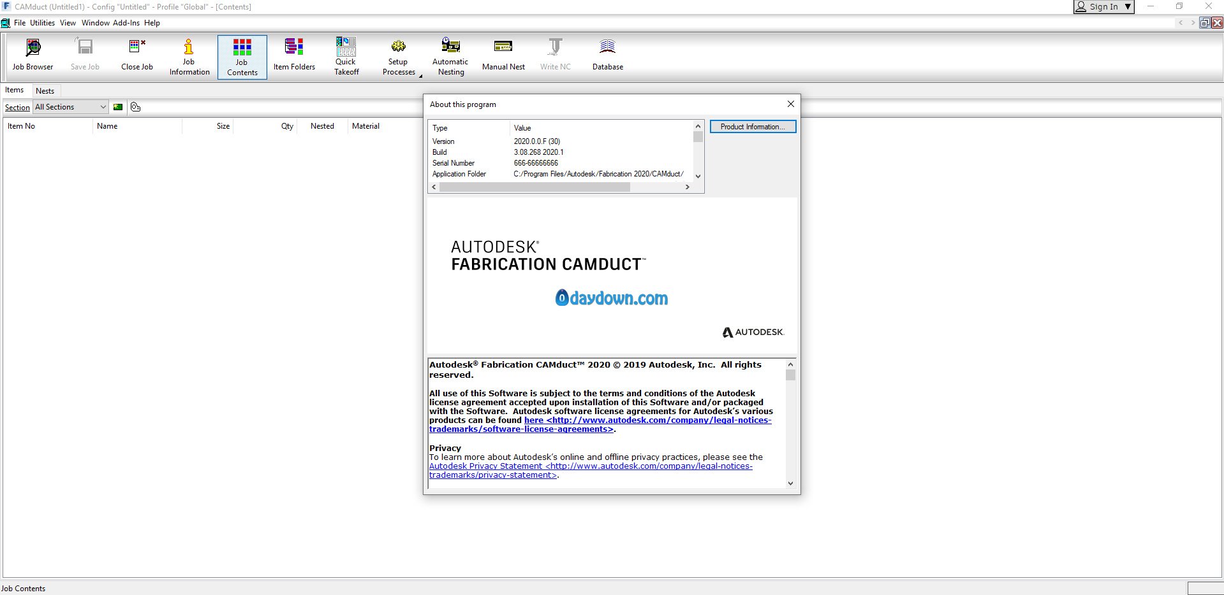
Task: Click the info list scroll-up arrow
Action: (x=698, y=126)
